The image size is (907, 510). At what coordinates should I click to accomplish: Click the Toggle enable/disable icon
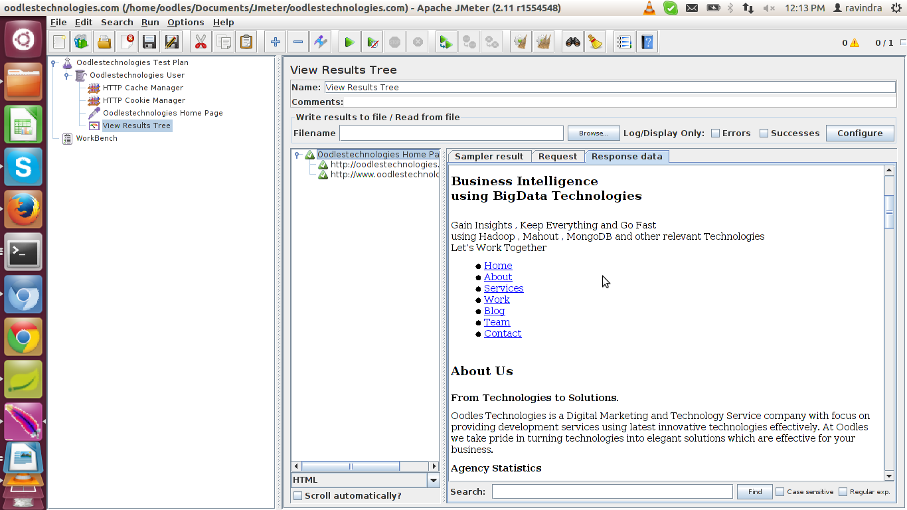point(321,42)
